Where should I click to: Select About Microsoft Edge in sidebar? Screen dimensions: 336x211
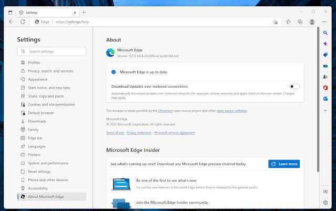click(52, 196)
